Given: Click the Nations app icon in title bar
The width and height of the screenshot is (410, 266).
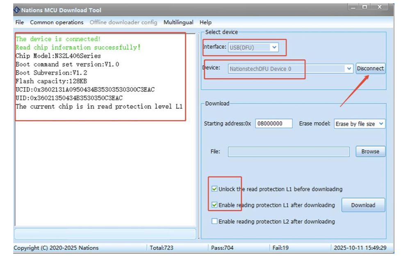Looking at the screenshot, I should tap(17, 10).
